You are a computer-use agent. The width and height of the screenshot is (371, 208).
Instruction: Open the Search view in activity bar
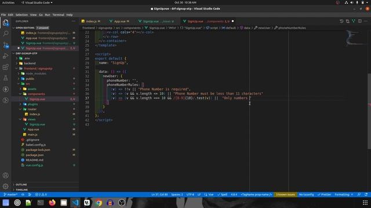[6, 34]
